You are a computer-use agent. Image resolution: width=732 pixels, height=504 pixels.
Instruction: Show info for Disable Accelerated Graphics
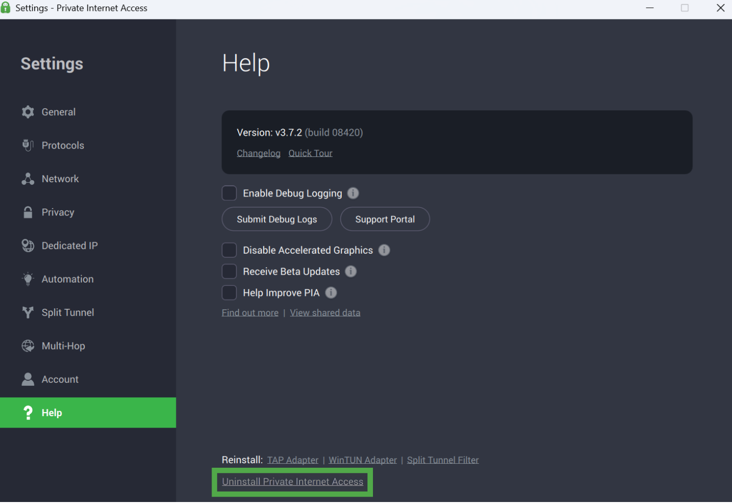[384, 250]
